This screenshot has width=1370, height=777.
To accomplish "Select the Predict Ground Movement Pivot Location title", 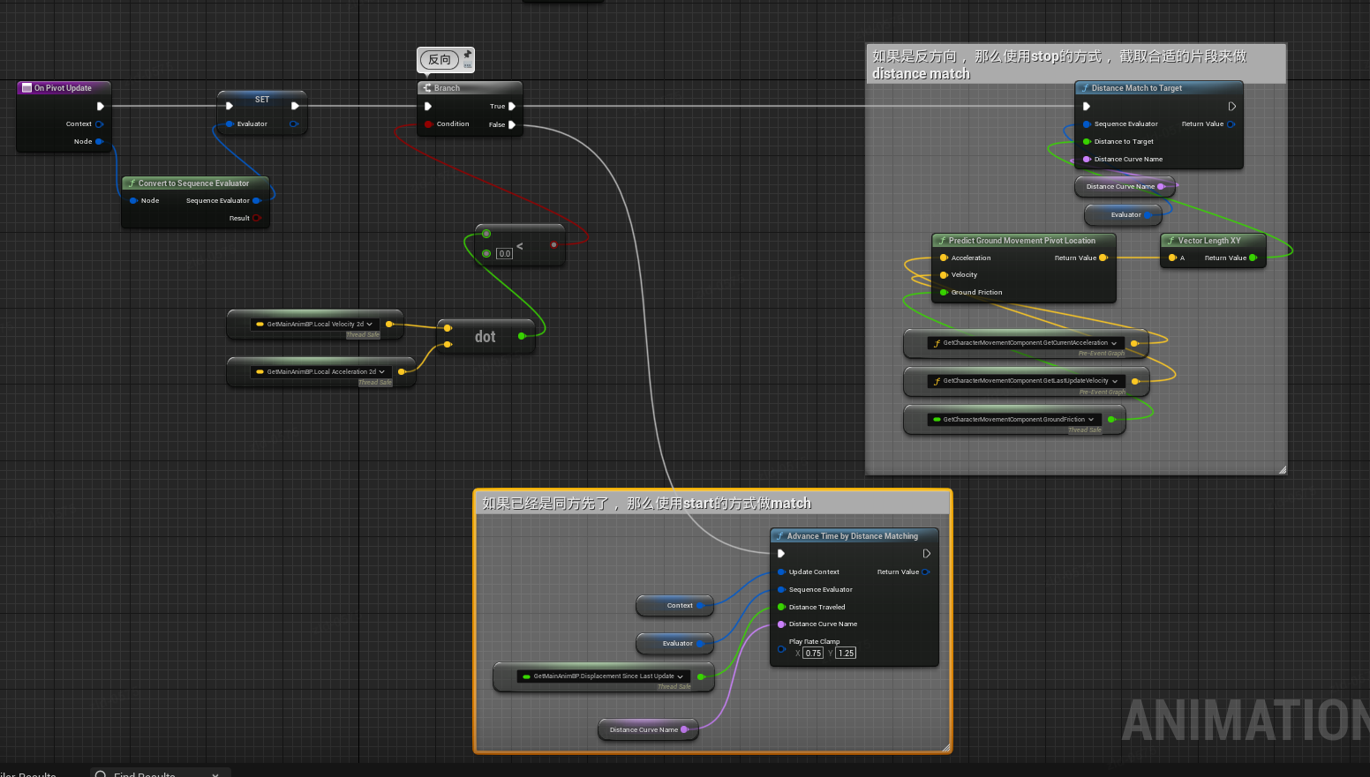I will pos(1022,241).
